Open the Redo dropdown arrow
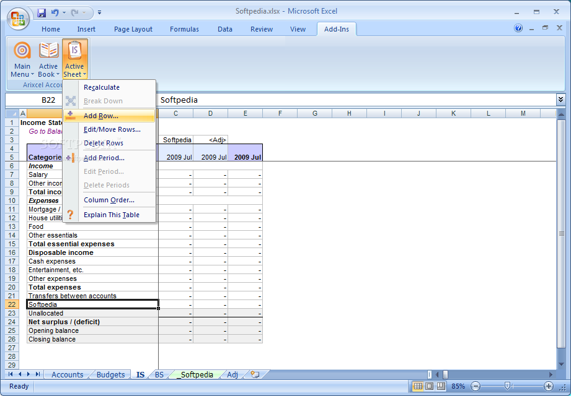Screen dimensions: 571x396 [x=84, y=13]
